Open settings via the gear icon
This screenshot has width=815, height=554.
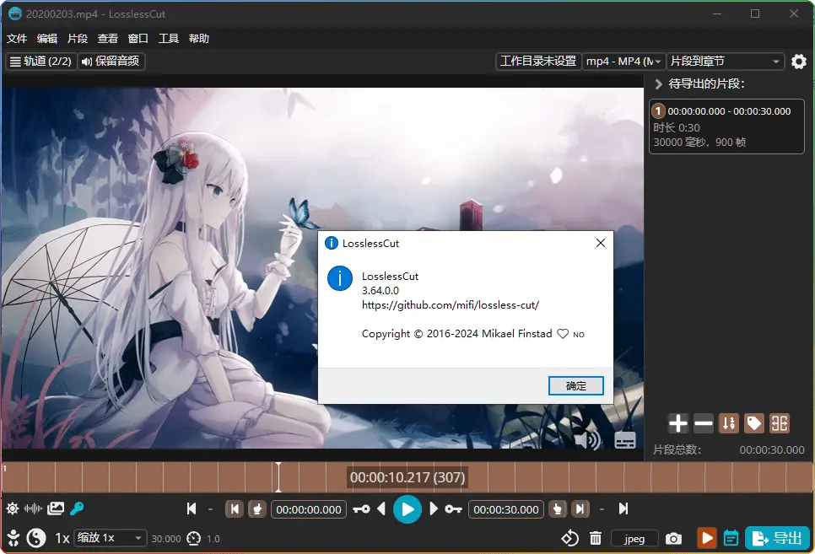pos(799,62)
